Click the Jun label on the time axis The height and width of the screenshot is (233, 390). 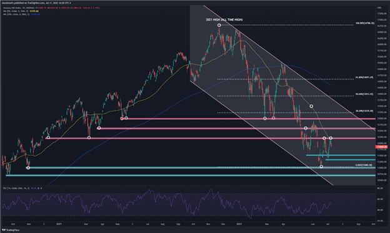[312, 224]
